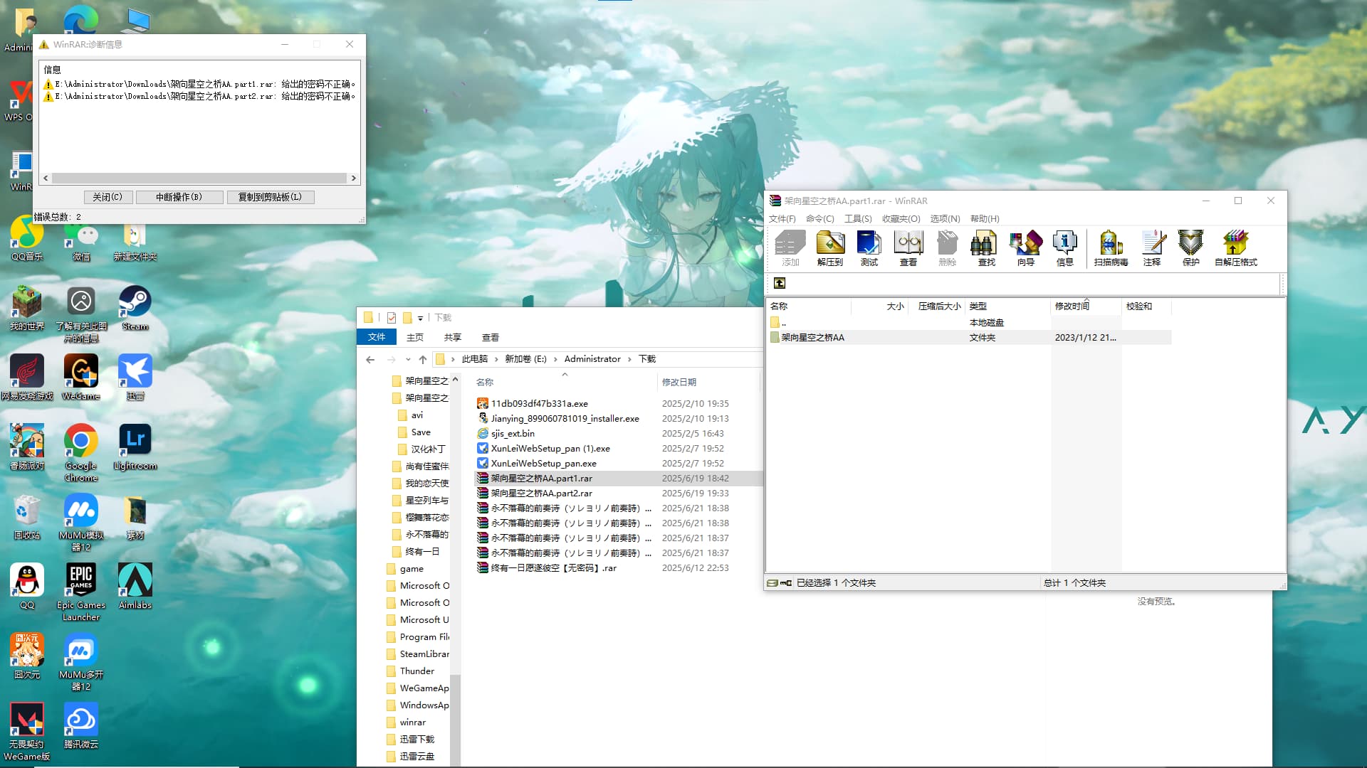Expand the chevron after 新加卷 (E:) breadcrumb
1367x768 pixels.
click(555, 359)
